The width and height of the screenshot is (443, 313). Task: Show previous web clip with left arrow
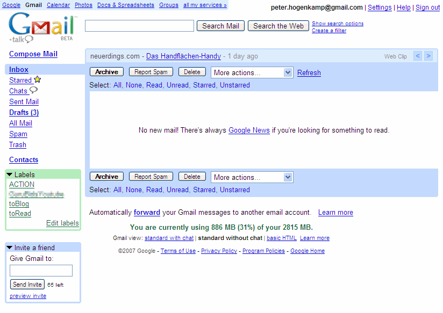418,56
